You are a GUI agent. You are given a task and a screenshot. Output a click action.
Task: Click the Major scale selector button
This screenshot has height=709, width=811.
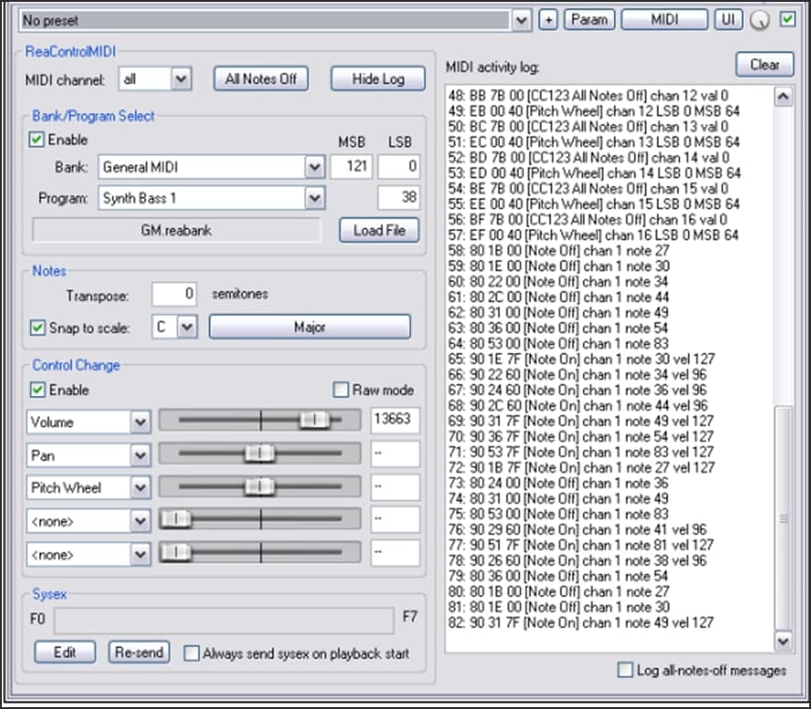[x=309, y=328]
